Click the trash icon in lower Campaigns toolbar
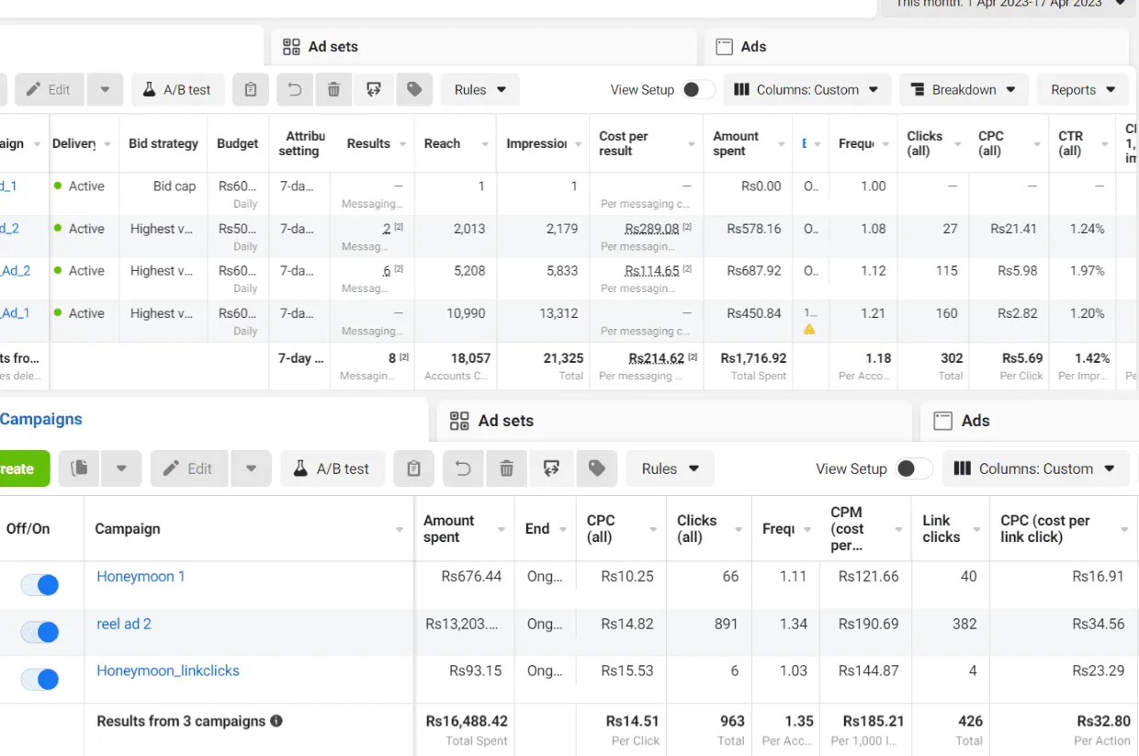 pyautogui.click(x=506, y=468)
